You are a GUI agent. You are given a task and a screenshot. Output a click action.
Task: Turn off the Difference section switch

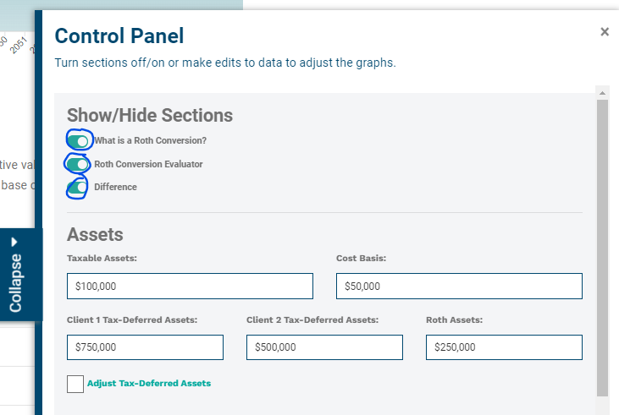coord(77,188)
